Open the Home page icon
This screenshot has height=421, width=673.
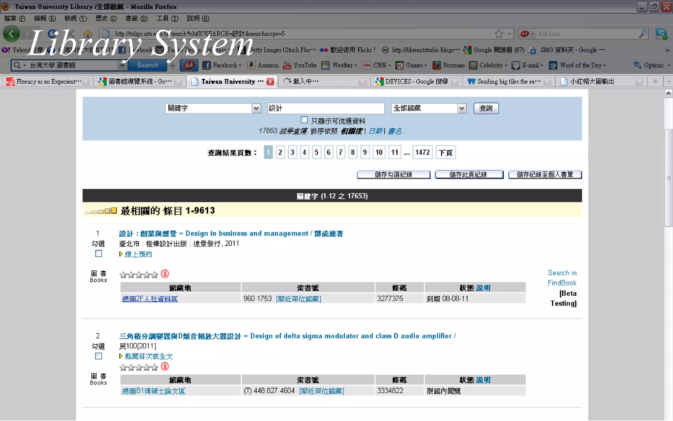click(87, 34)
